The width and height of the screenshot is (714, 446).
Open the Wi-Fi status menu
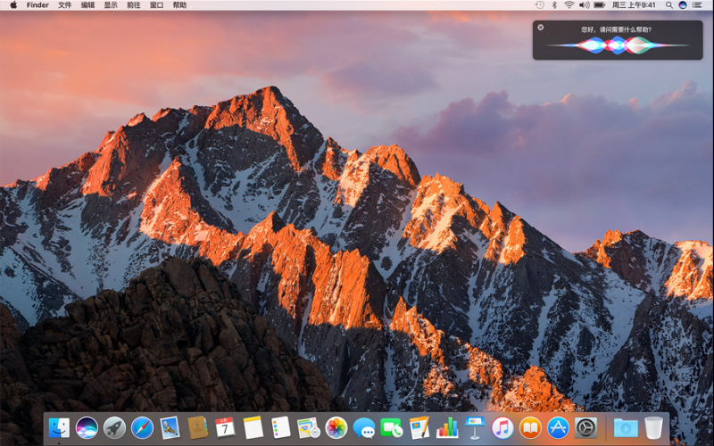coord(569,5)
